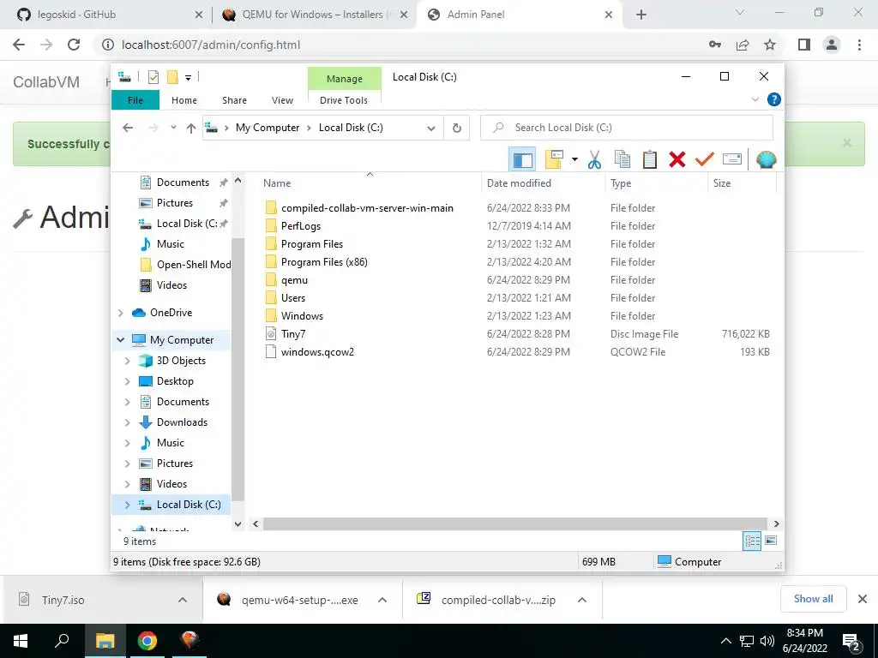This screenshot has height=658, width=878.
Task: Open recent locations dropdown in Explorer
Action: 173,128
